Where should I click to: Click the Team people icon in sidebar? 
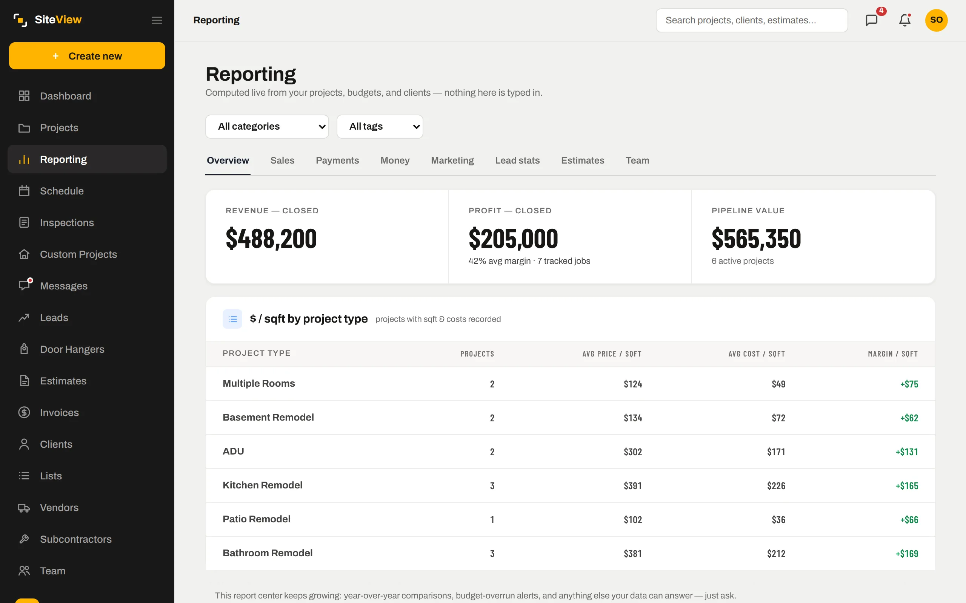click(x=24, y=571)
